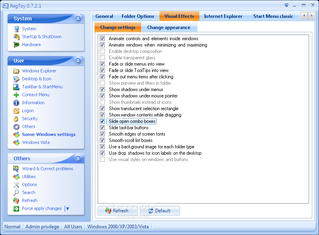Screen dimensions: 319x235
Task: Toggle Show window contents while dragging
Action: point(102,115)
